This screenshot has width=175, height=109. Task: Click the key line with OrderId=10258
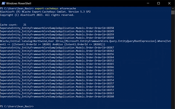coord(57,28)
